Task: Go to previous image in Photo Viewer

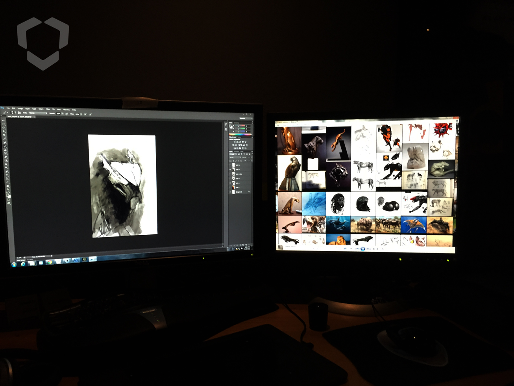Action: click(357, 249)
